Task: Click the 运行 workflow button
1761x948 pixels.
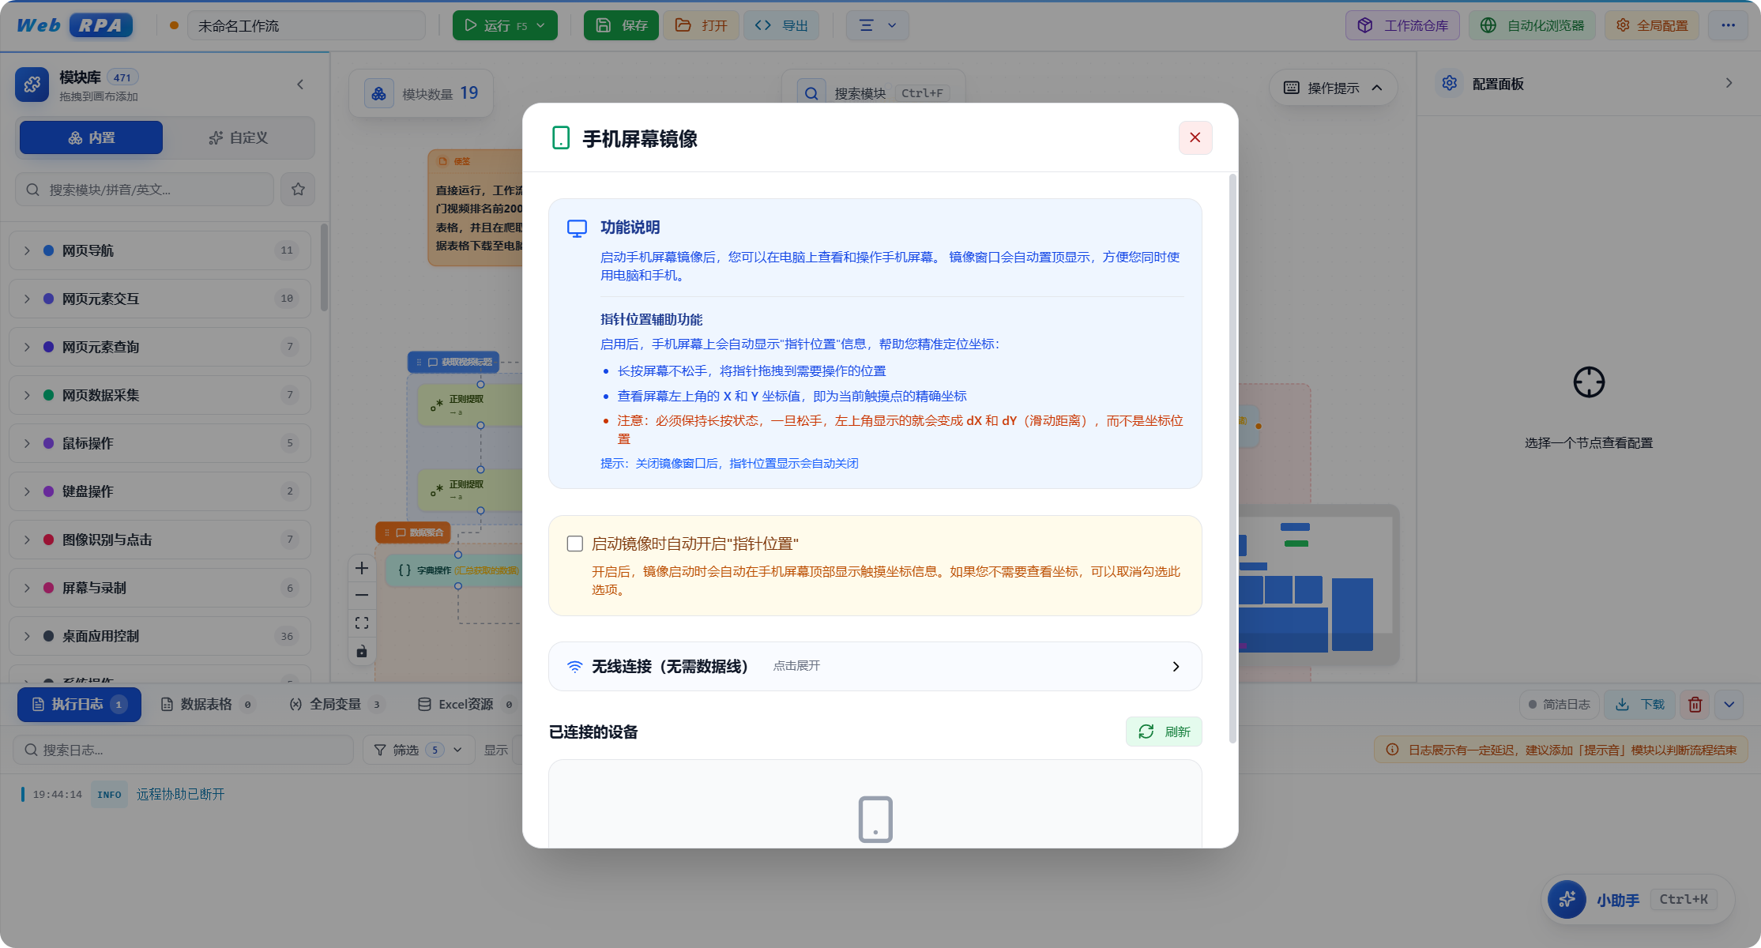Action: click(x=495, y=25)
